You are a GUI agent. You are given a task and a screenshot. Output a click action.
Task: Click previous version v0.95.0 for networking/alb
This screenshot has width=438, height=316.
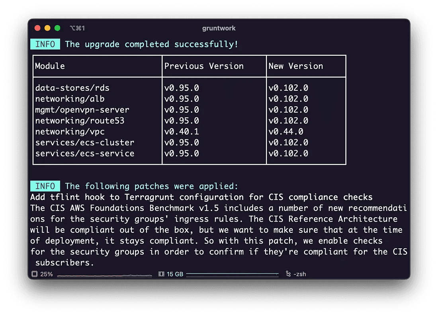pos(182,99)
